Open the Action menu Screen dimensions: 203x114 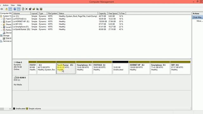click(6, 5)
